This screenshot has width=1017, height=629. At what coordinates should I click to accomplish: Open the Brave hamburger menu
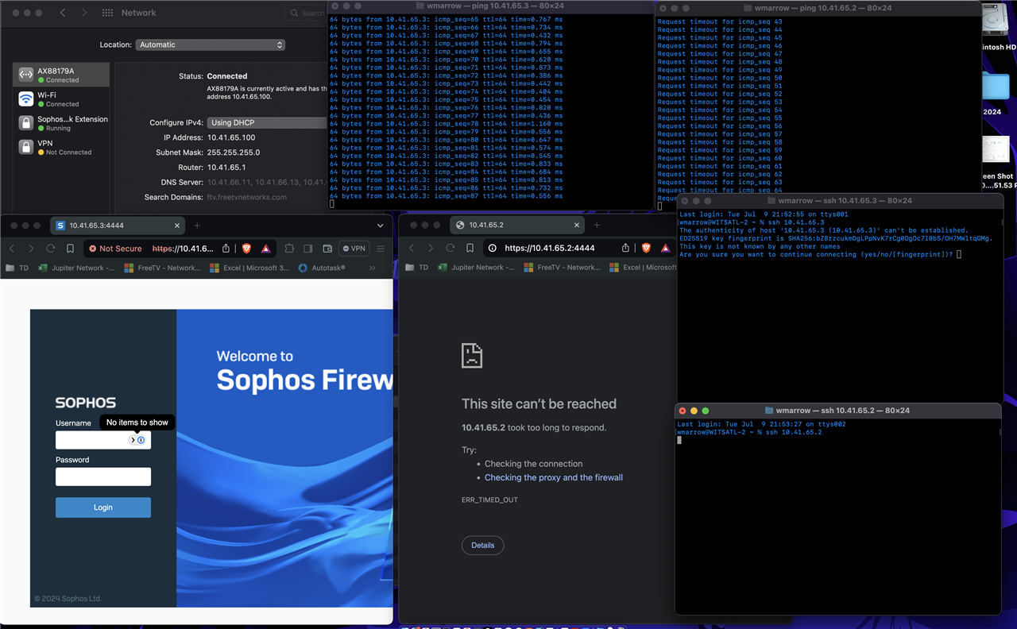381,249
